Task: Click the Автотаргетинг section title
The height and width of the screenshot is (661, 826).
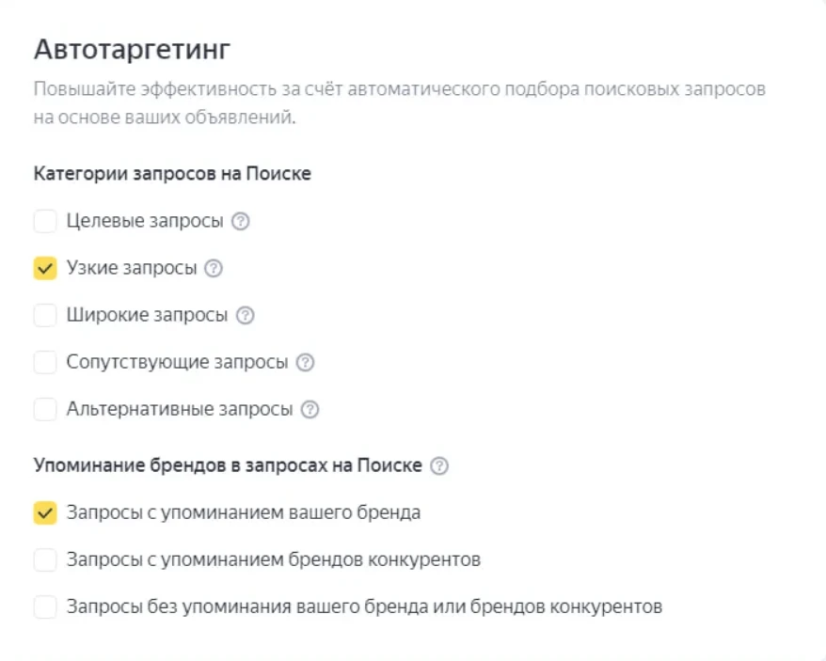Action: (133, 50)
